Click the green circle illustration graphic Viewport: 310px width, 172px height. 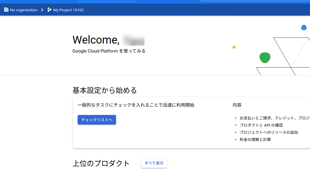click(x=265, y=57)
